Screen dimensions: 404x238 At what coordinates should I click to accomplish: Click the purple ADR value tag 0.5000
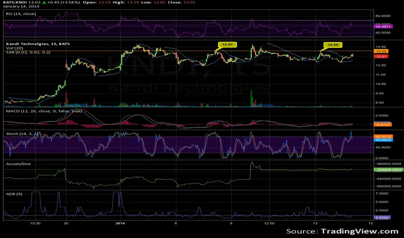[x=382, y=217]
